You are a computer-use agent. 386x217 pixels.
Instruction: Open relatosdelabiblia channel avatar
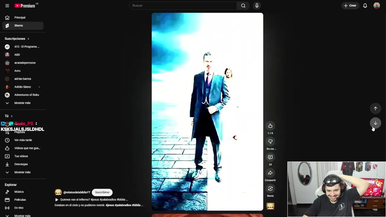58,192
